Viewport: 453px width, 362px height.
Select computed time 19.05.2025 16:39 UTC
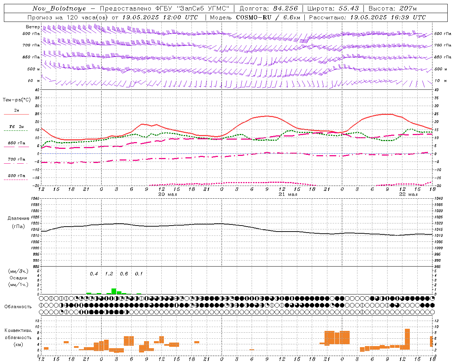point(388,17)
